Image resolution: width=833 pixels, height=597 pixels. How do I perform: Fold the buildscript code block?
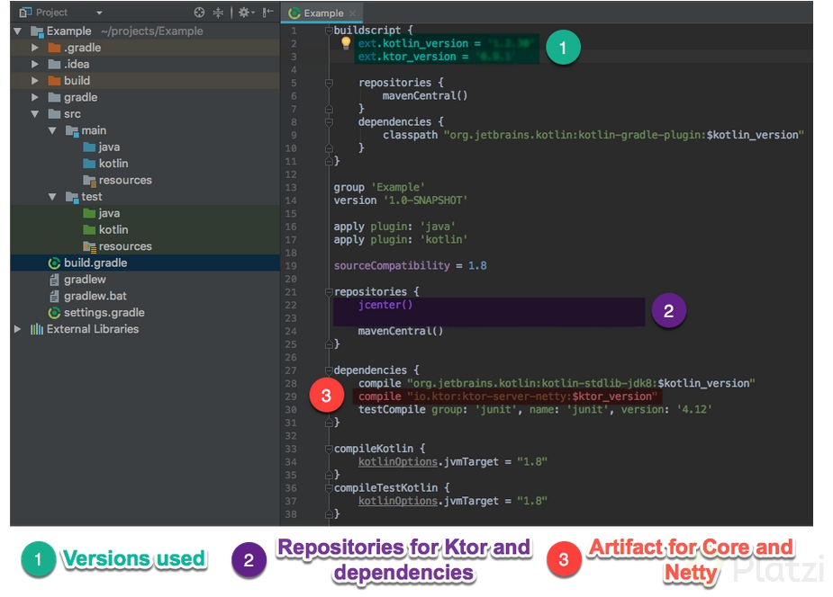coord(328,31)
